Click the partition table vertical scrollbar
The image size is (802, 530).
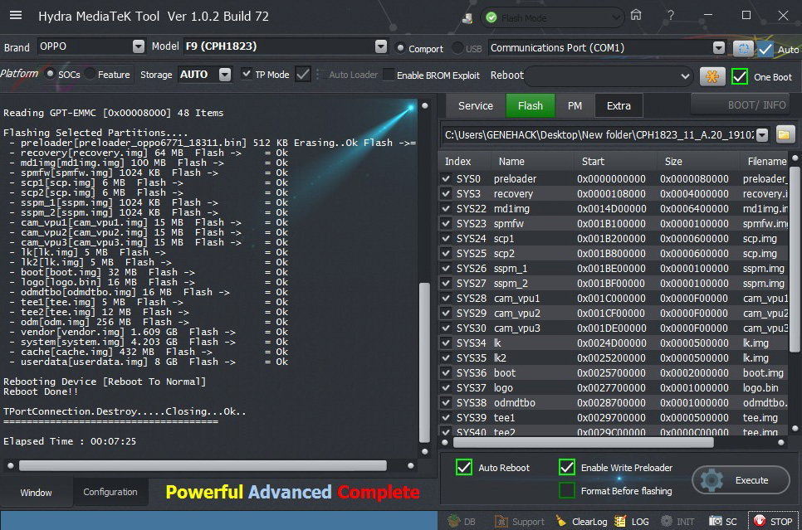tap(794, 259)
